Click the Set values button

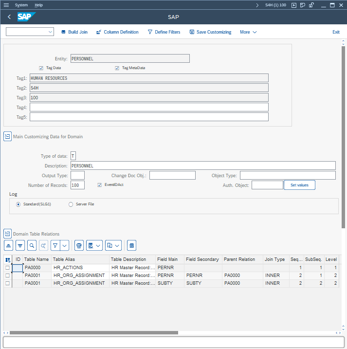299,185
